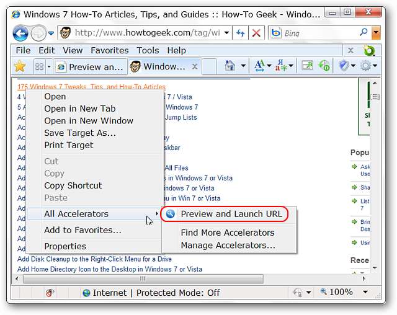Click the green circular arrows toolbar icon
The image size is (397, 315).
[x=324, y=66]
